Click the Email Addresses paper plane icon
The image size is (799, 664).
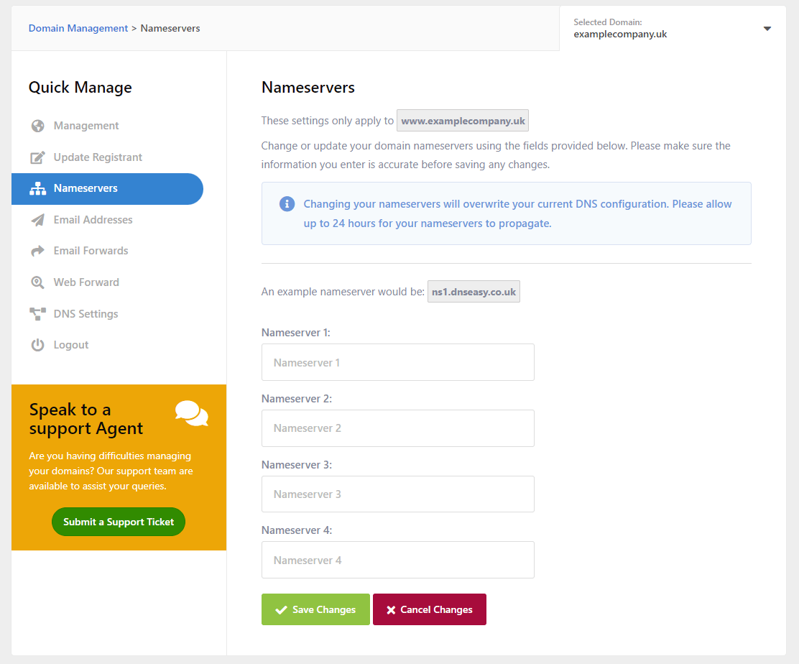click(37, 220)
